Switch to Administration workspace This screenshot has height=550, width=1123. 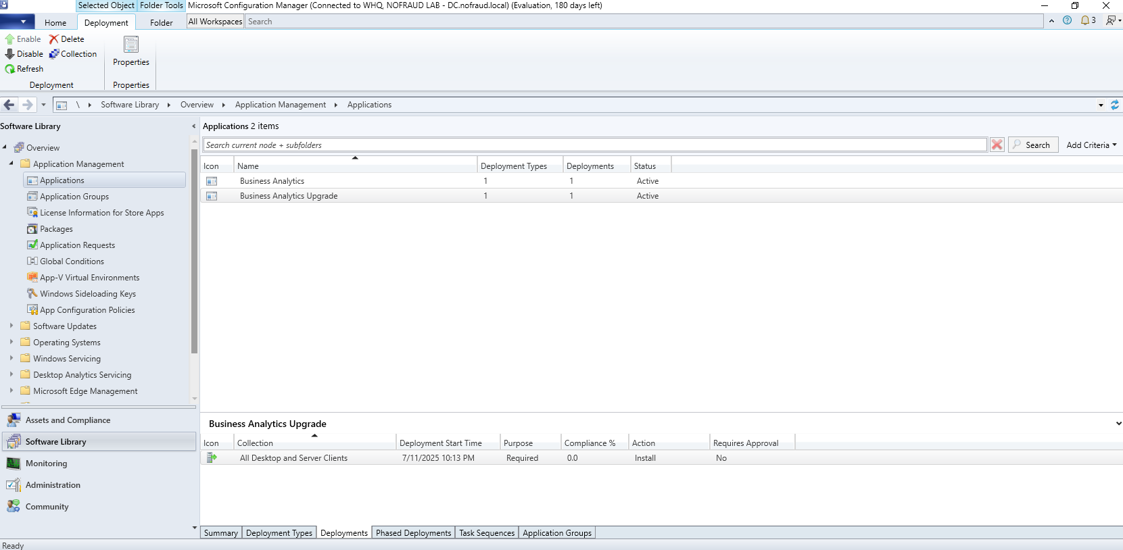click(x=99, y=485)
